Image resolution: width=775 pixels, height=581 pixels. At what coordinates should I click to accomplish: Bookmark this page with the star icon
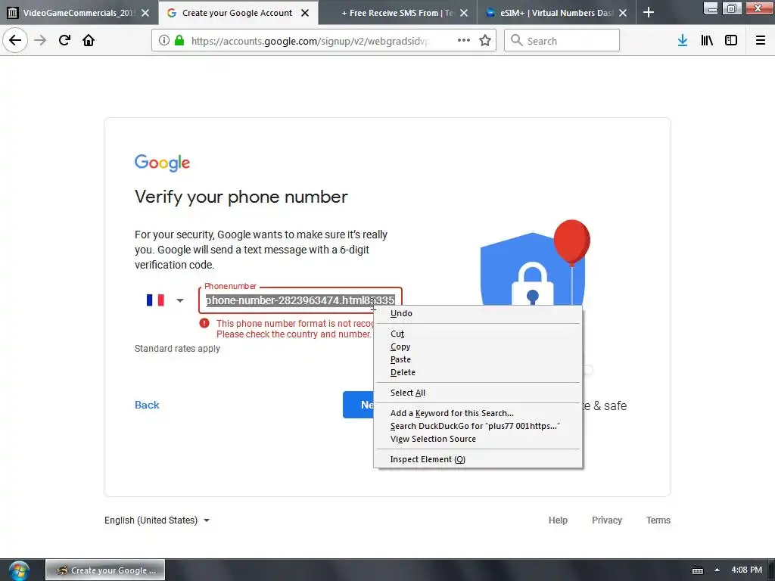pos(485,41)
